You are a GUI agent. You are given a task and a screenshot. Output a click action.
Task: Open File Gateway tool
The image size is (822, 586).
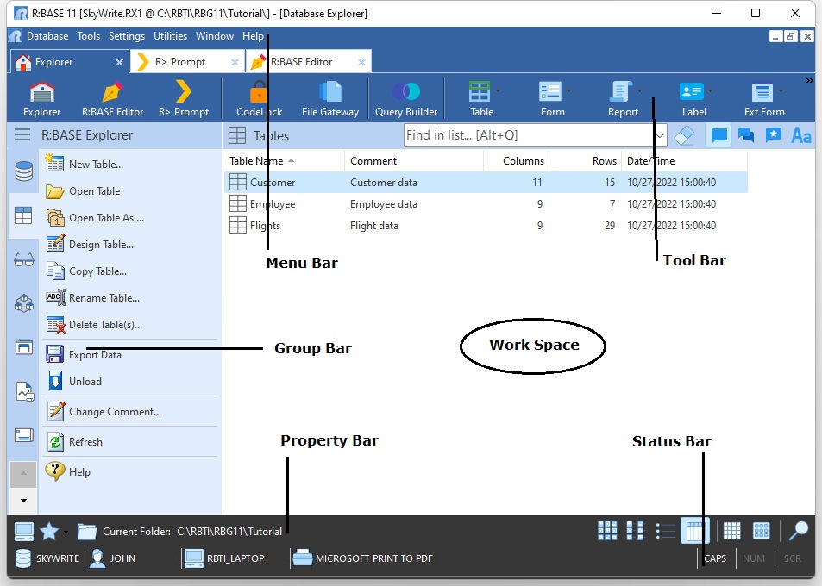pyautogui.click(x=330, y=99)
